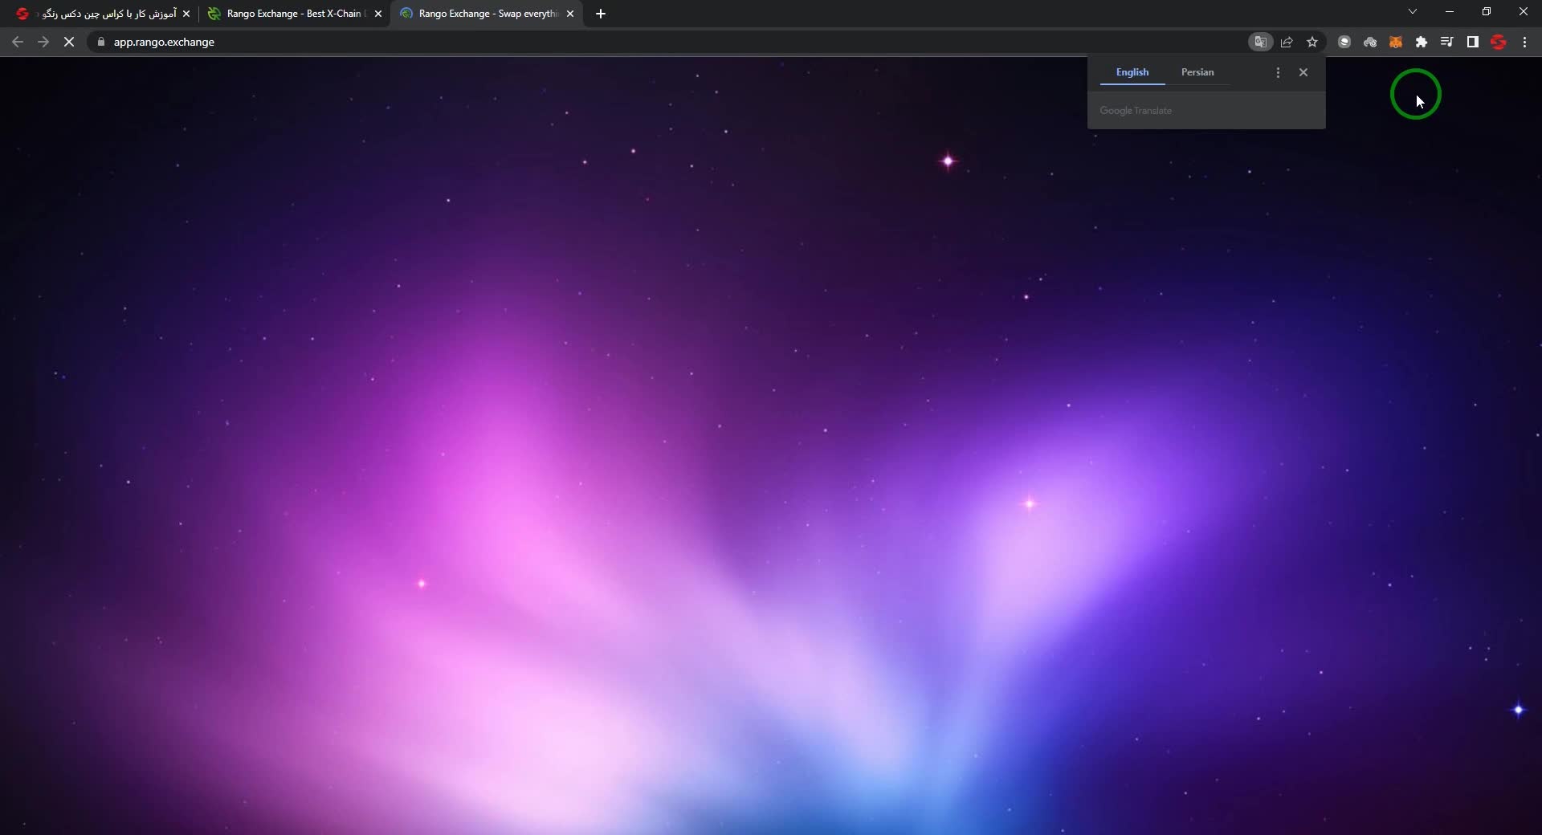Switch to Rango Exchange Best X-Chain tab
The height and width of the screenshot is (835, 1542).
tap(293, 14)
